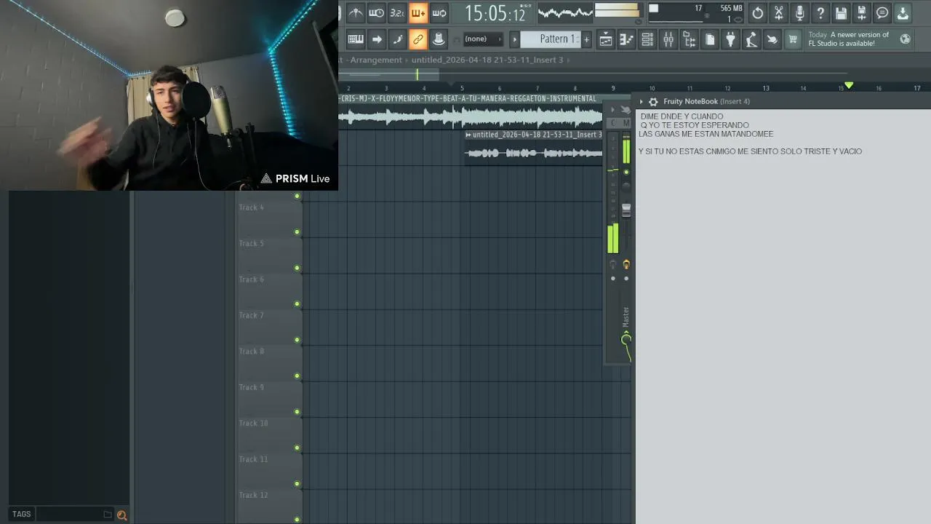Click the download tray icon
Image resolution: width=931 pixels, height=524 pixels.
click(x=903, y=12)
